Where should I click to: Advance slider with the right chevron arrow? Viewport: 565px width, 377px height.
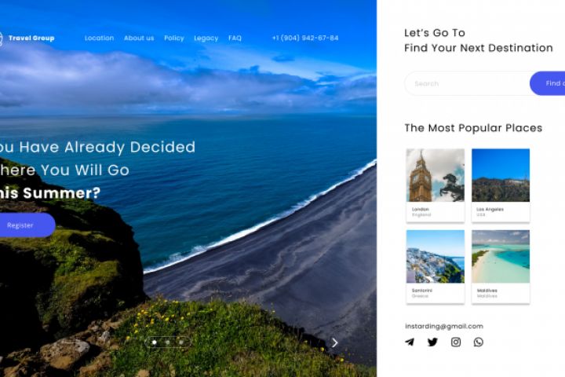point(335,342)
